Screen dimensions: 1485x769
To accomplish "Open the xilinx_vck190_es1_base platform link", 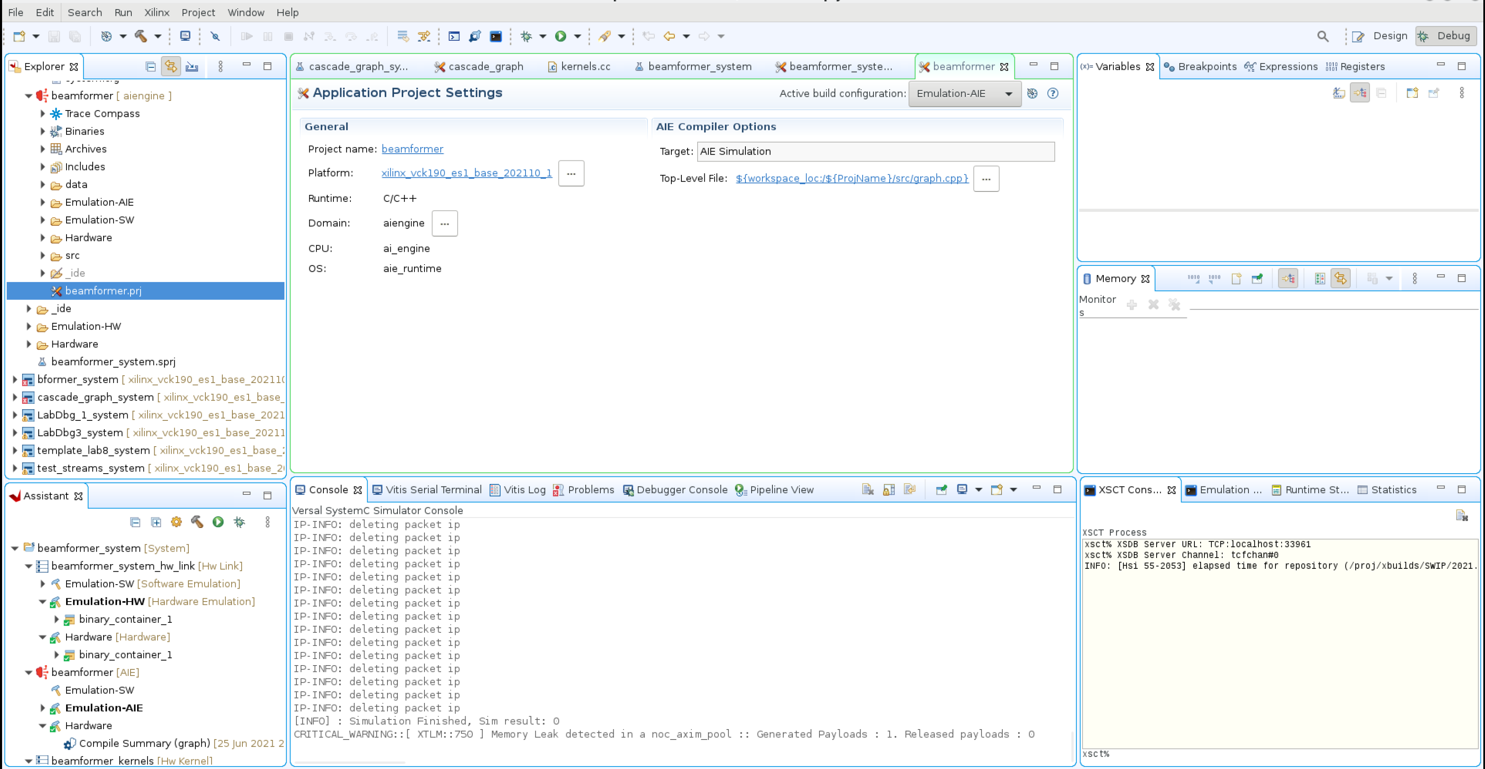I will point(466,173).
